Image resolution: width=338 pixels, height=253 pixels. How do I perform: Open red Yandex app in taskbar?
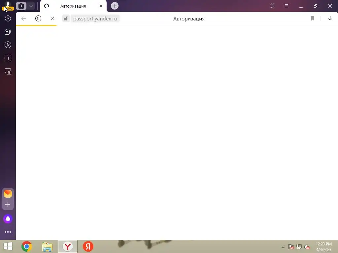coord(88,246)
